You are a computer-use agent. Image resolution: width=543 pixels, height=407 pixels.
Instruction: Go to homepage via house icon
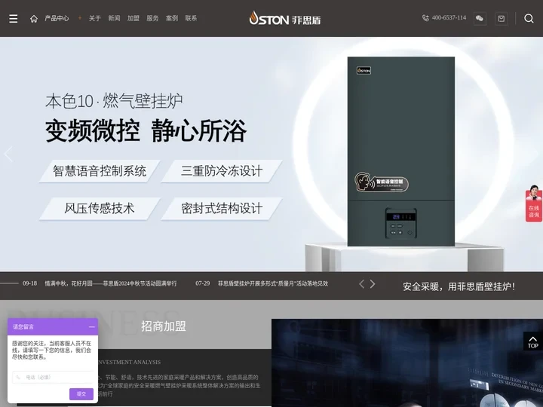coord(34,19)
